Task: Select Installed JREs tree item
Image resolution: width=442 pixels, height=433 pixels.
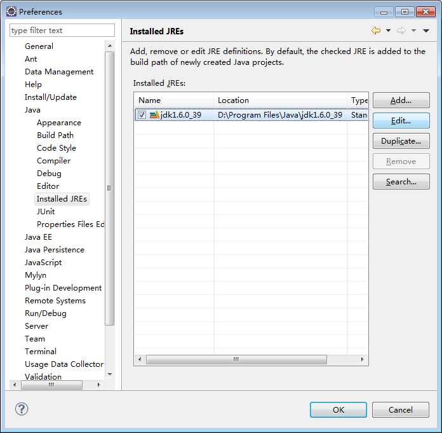Action: click(x=62, y=199)
